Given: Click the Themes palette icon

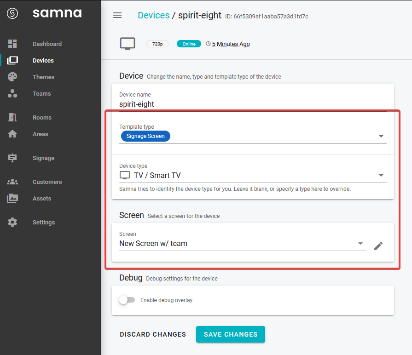Looking at the screenshot, I should coord(12,77).
